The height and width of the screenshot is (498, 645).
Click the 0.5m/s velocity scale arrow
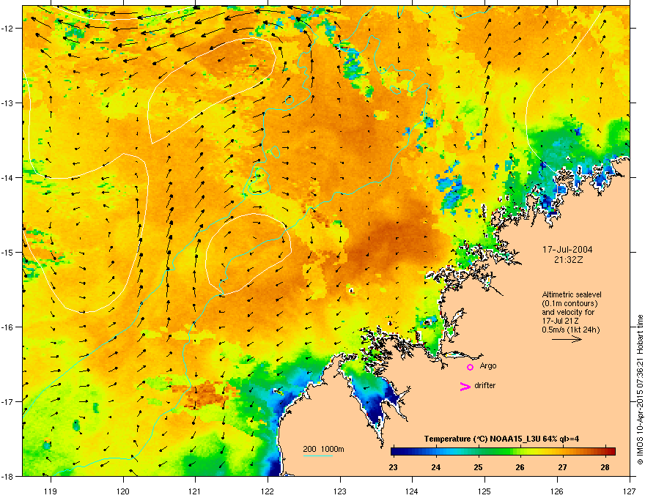(x=567, y=339)
